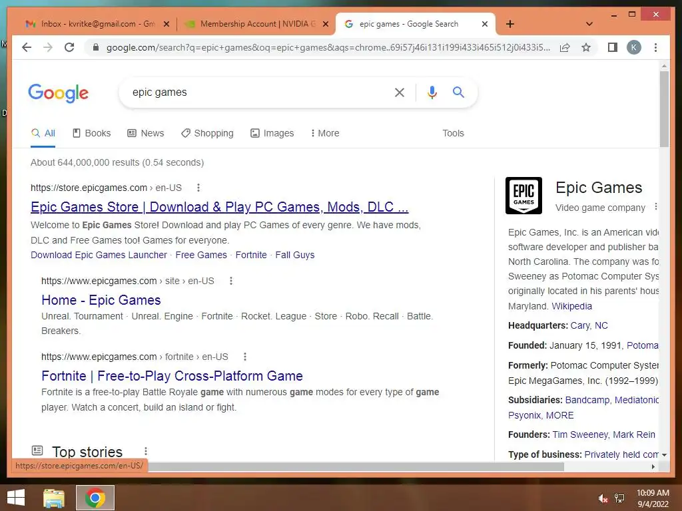
Task: Reload the current page
Action: 69,47
